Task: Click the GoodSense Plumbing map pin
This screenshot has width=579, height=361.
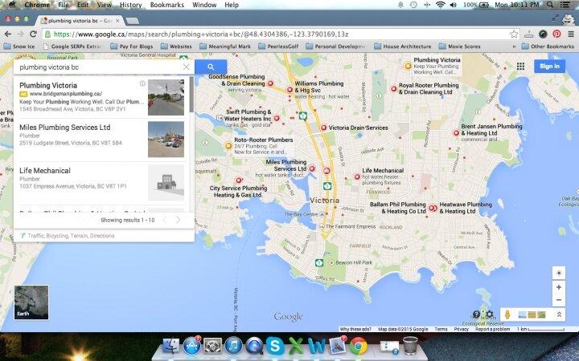Action: click(x=270, y=83)
